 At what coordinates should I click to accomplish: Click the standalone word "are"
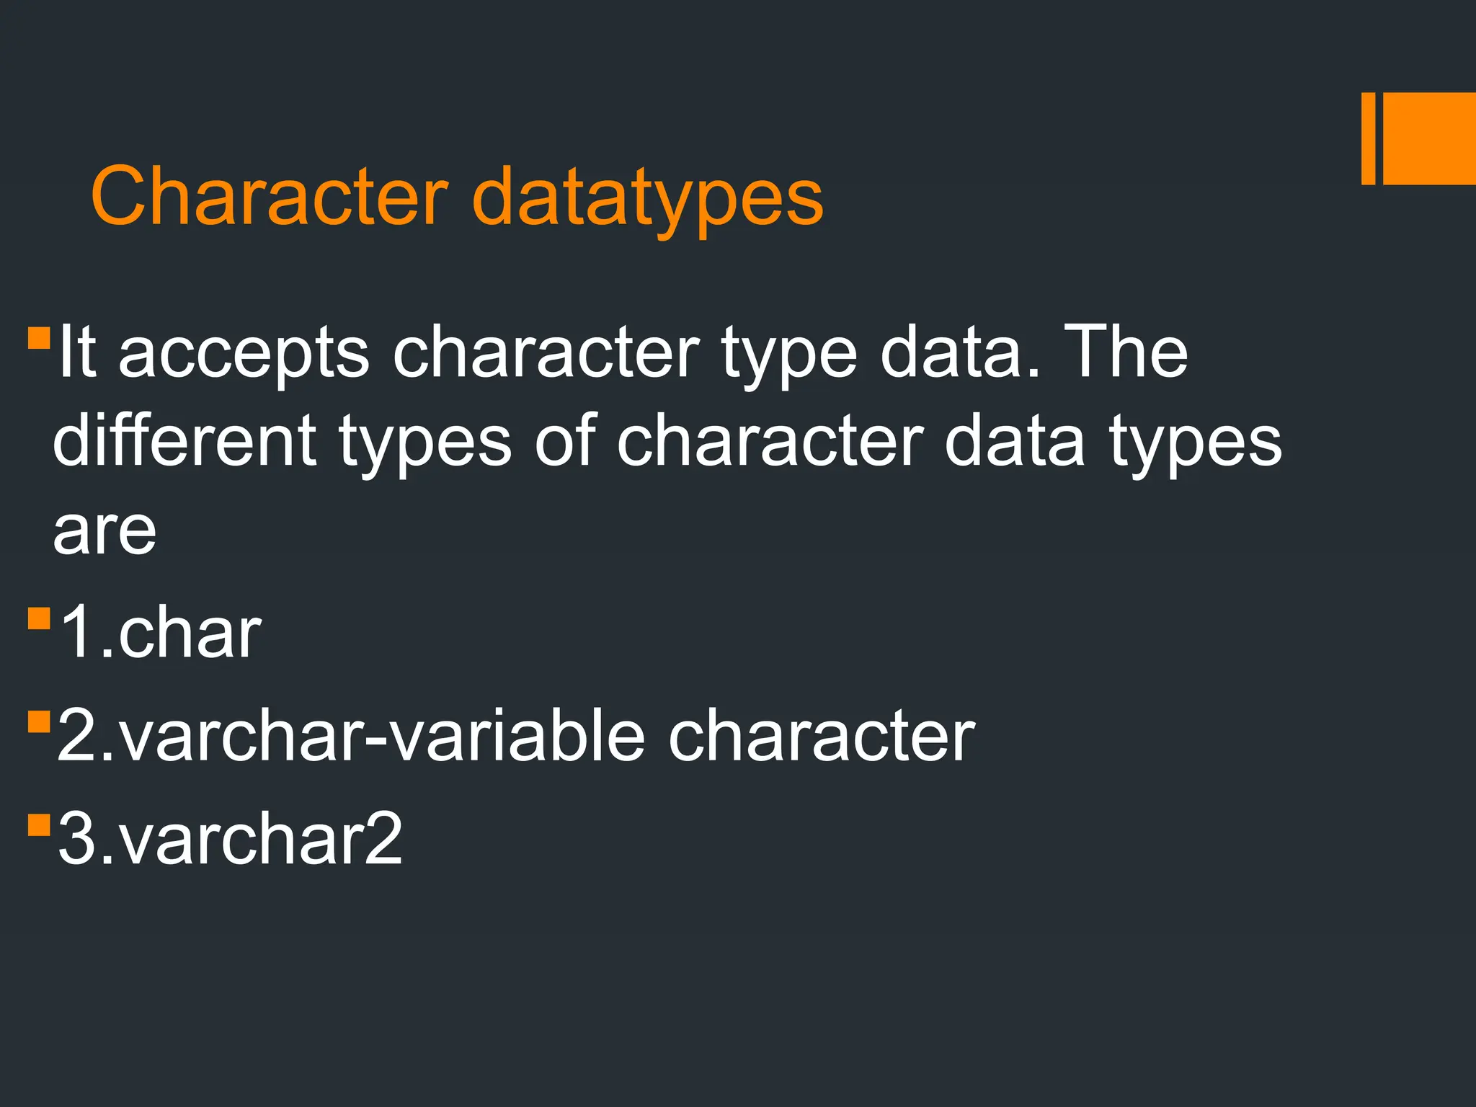105,531
